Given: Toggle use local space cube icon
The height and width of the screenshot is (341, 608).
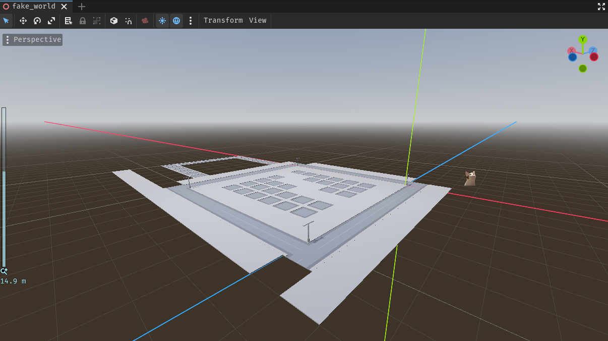Looking at the screenshot, I should 114,21.
